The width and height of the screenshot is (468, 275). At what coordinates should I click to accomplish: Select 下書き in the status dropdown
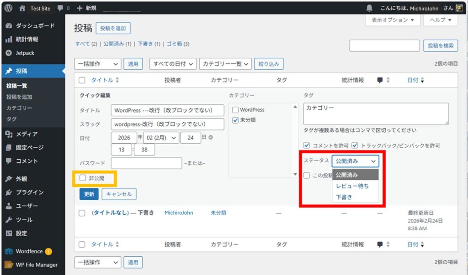point(344,197)
